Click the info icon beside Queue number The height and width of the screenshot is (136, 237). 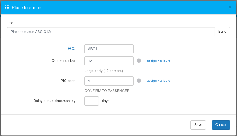click(139, 61)
